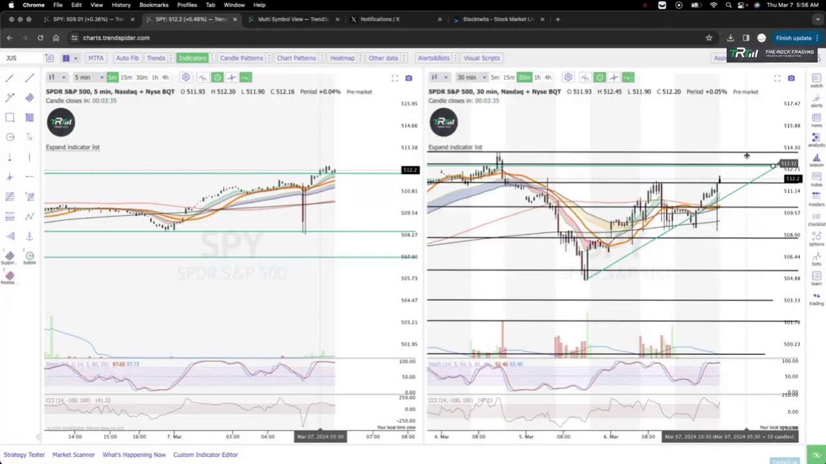
Task: Select the zigzag polyline drawing tool
Action: [x=29, y=217]
